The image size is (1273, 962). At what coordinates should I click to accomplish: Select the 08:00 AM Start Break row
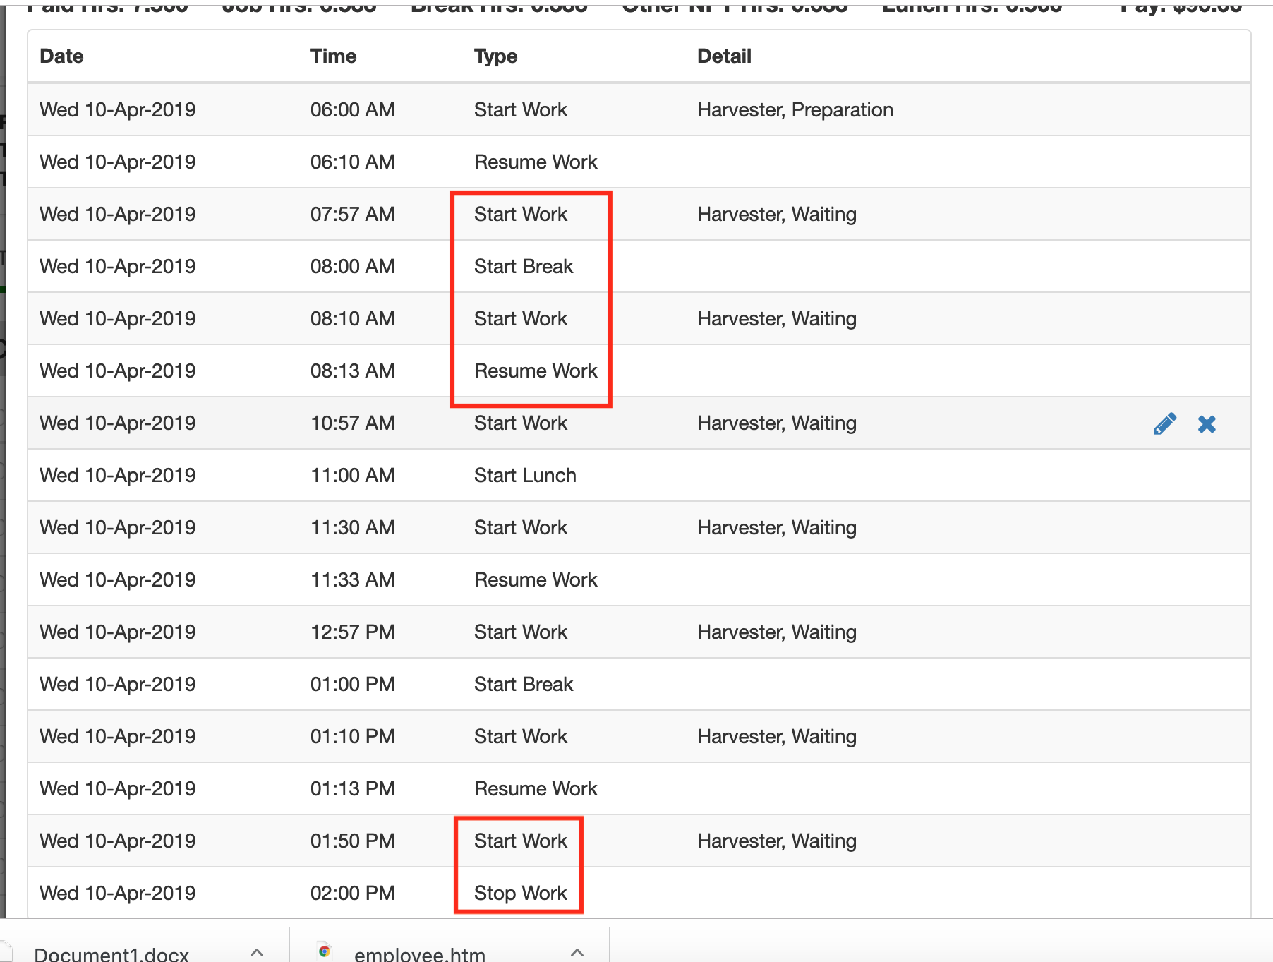523,266
